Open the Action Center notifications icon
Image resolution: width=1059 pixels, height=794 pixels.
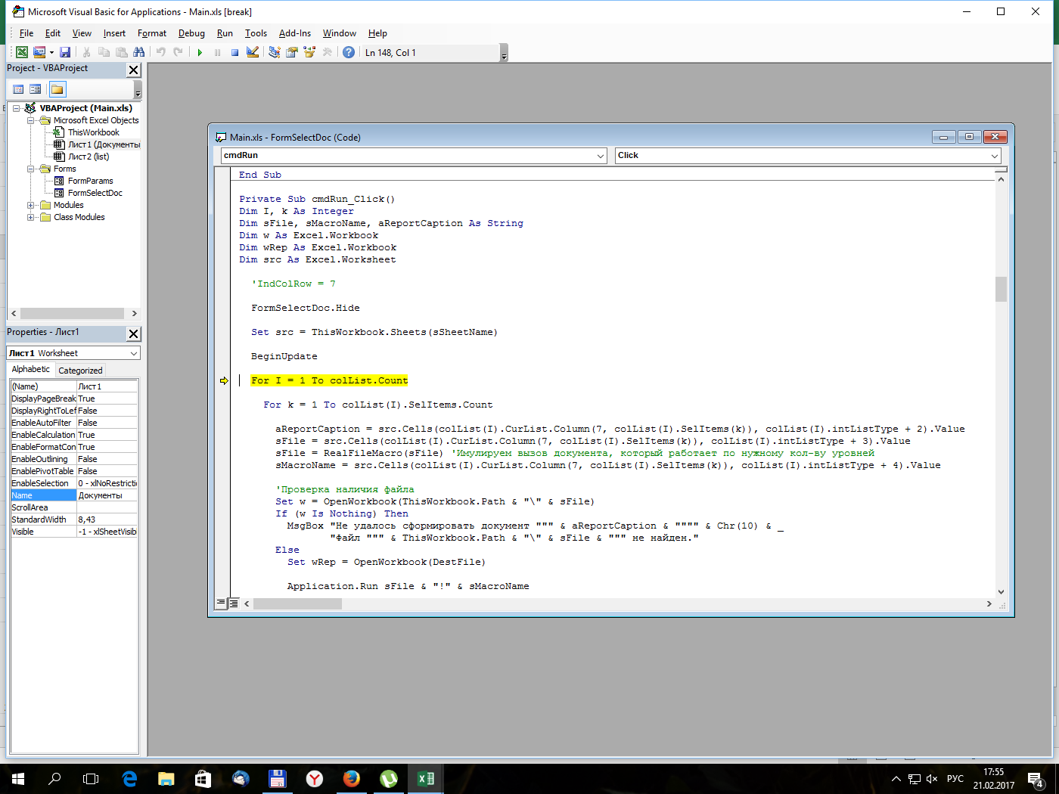(1036, 779)
